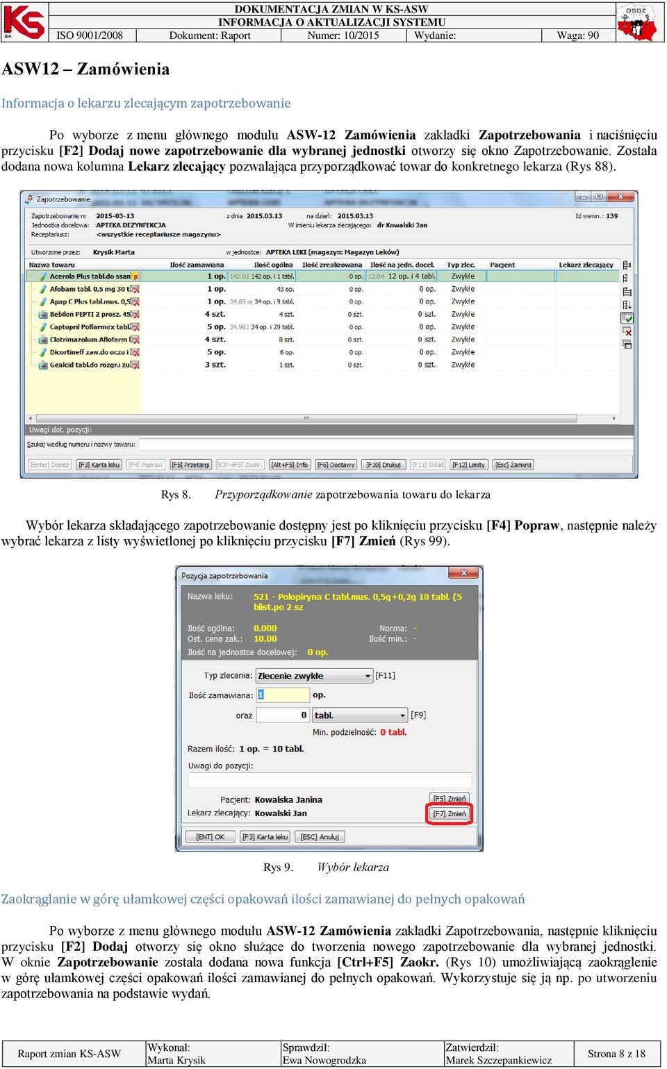The width and height of the screenshot is (667, 1069).
Task: Click the Ilość zamawiana input field
Action: [x=283, y=695]
